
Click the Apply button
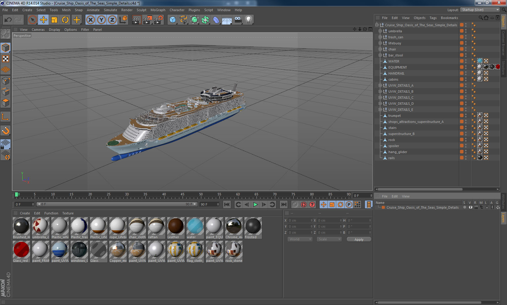click(359, 239)
